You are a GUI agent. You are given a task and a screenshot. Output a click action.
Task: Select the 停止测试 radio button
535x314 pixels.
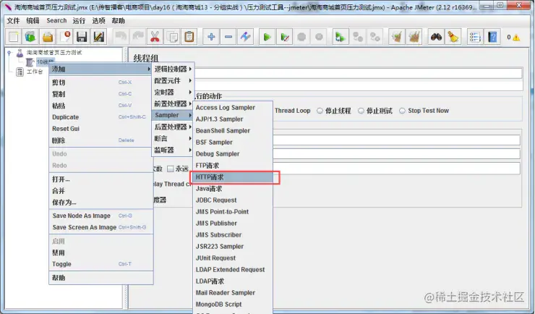(361, 111)
